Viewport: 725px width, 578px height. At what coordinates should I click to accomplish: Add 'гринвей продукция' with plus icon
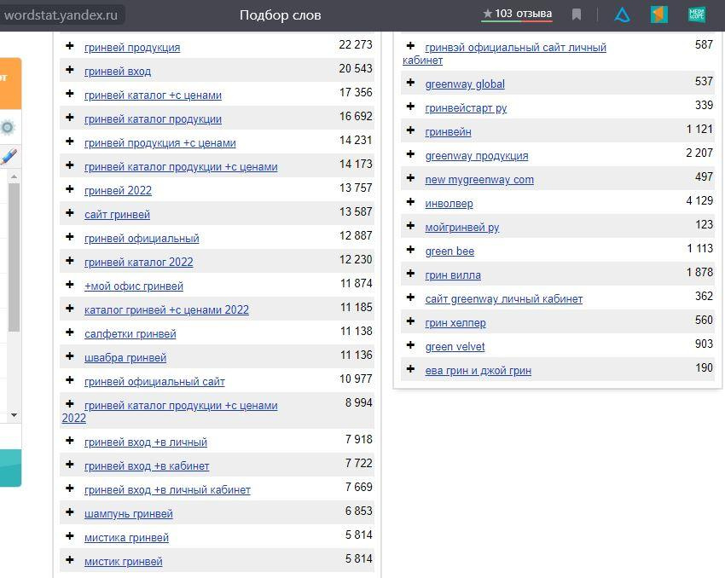70,47
